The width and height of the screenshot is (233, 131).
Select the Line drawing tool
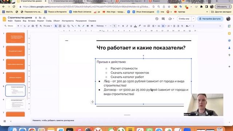(x=72, y=26)
